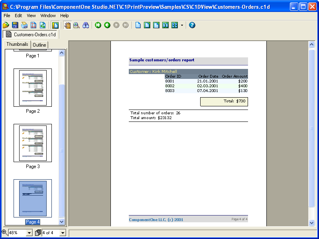Switch to two-page view layout icon
Screen dimensions: 319x239
(165, 25)
